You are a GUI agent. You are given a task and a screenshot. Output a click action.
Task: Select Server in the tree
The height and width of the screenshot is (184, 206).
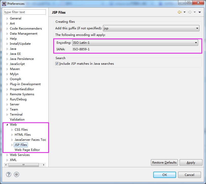[x=14, y=104]
